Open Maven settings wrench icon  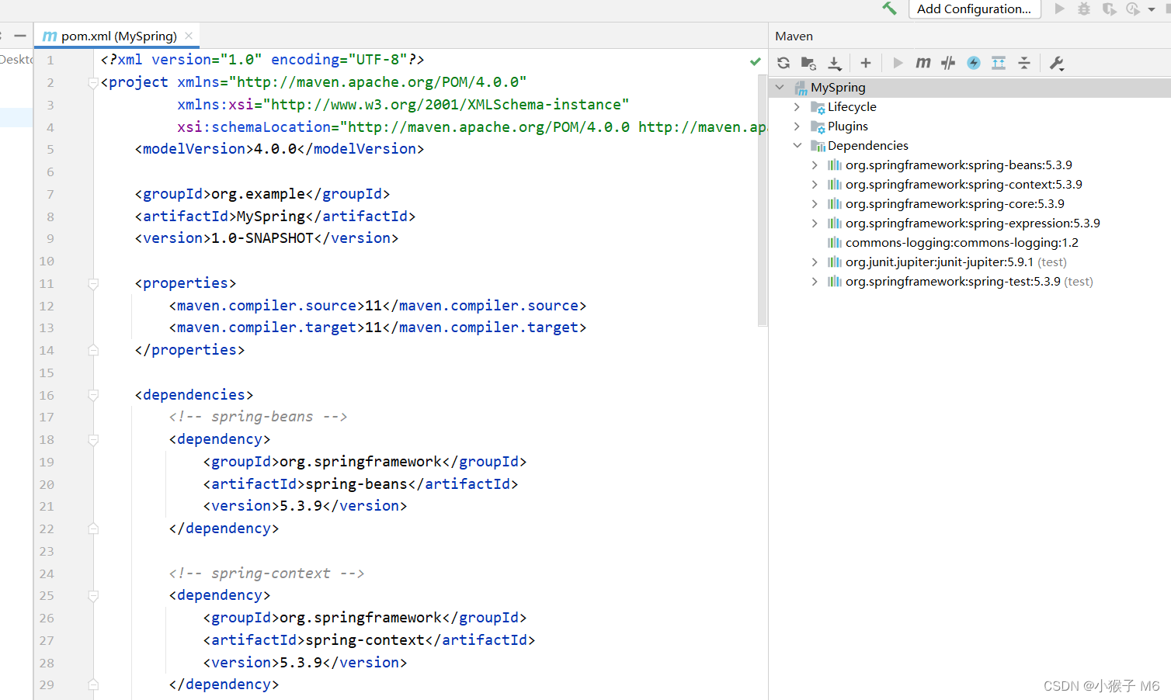[x=1057, y=63]
